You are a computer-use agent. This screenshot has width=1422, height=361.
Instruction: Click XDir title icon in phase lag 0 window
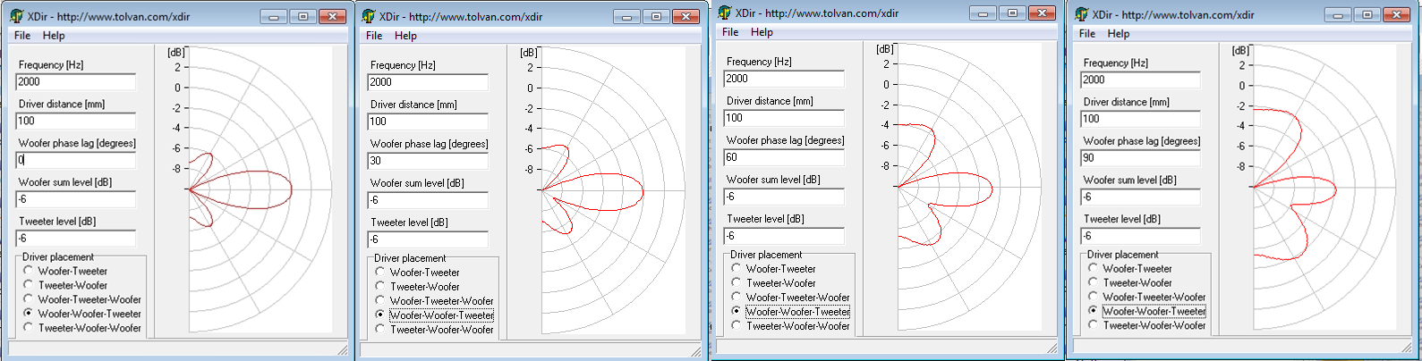click(x=16, y=16)
